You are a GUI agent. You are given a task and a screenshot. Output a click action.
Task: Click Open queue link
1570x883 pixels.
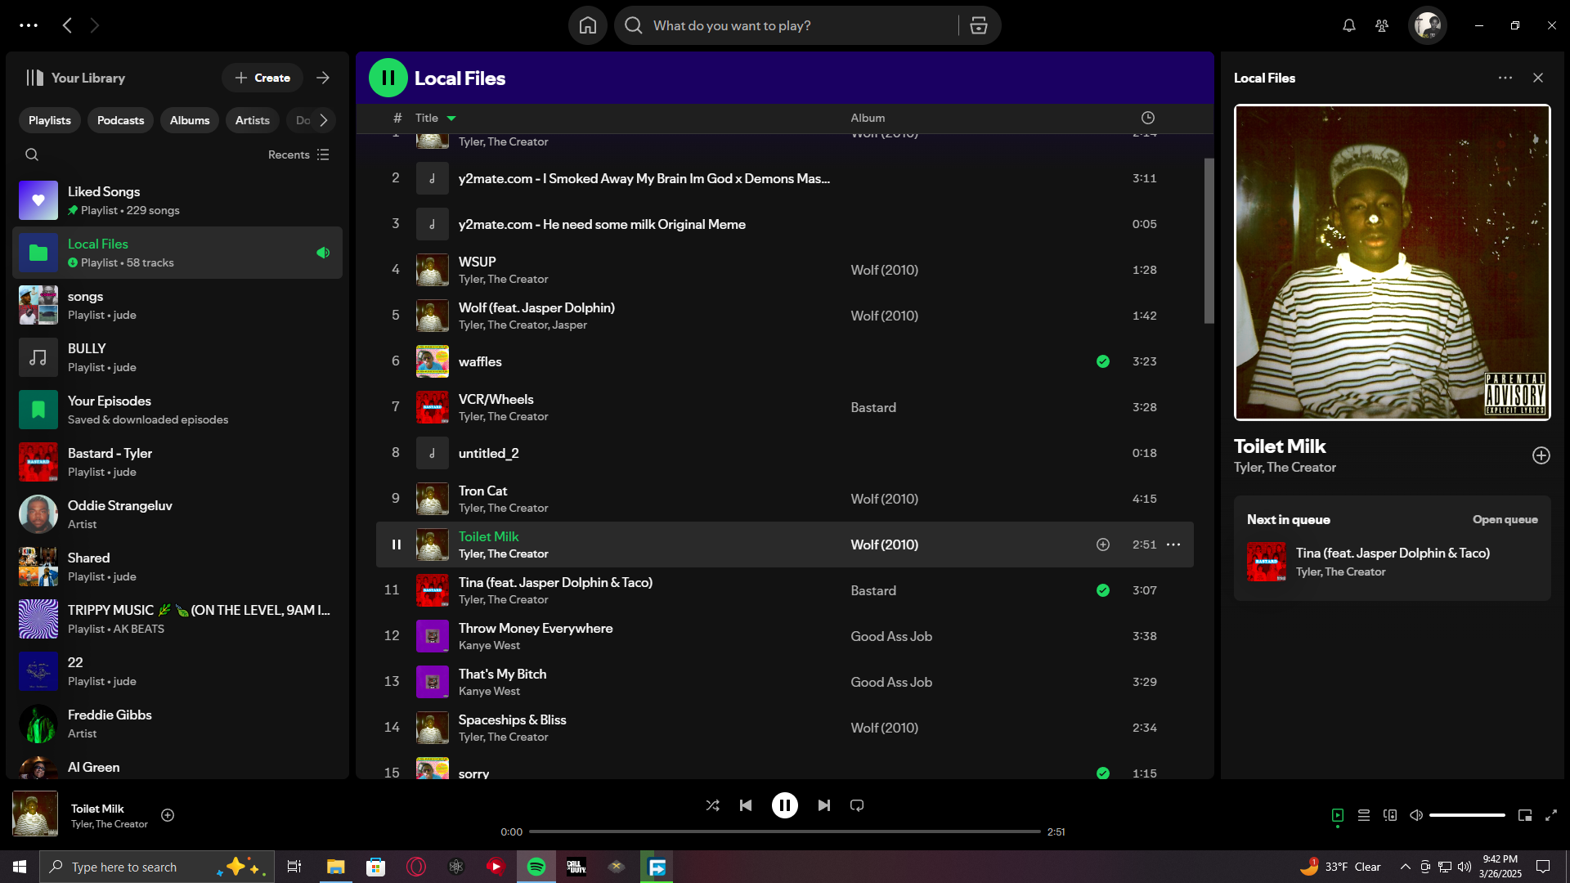pos(1505,520)
